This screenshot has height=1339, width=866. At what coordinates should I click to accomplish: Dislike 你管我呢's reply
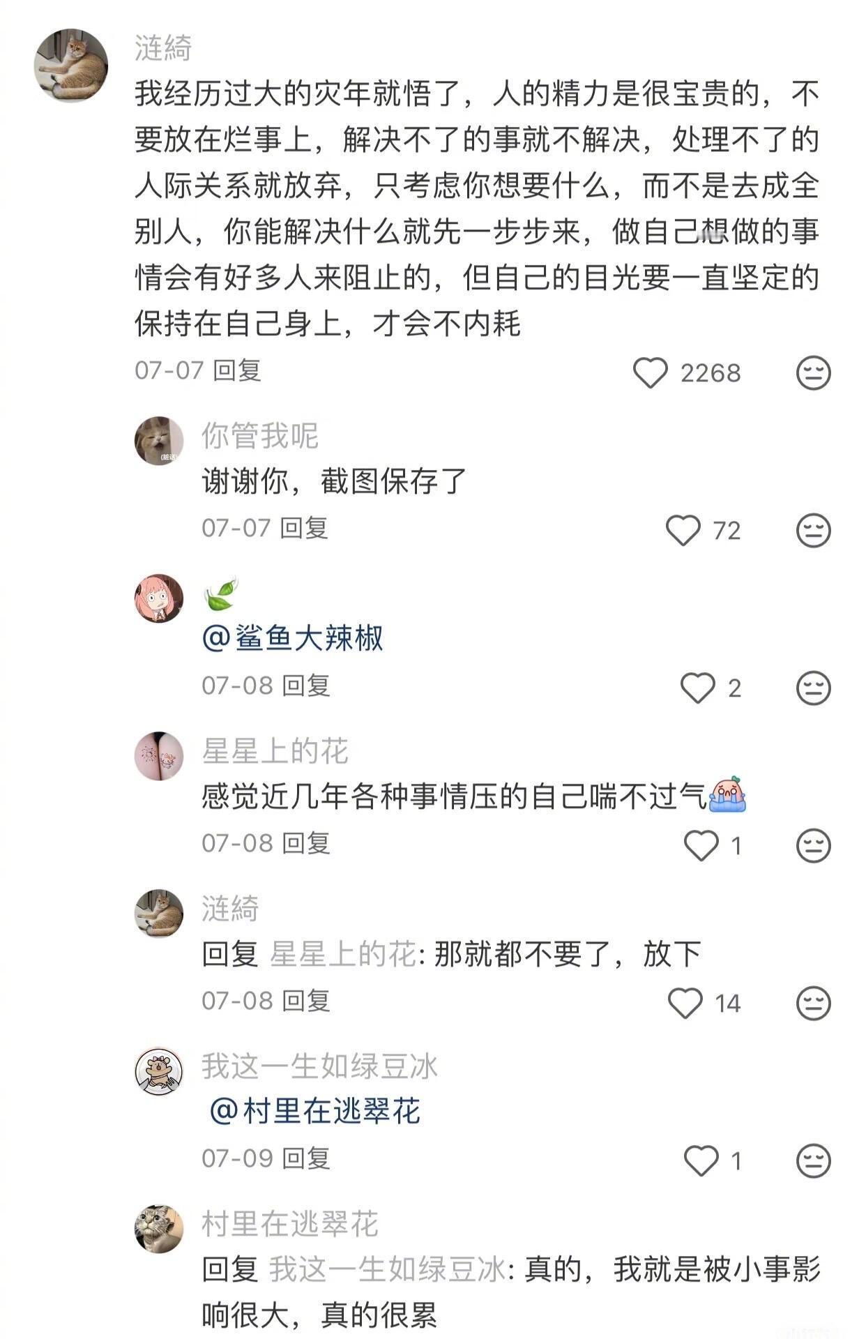pos(814,530)
